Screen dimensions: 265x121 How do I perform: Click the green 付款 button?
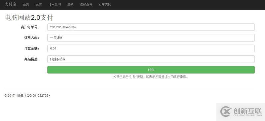(x=151, y=70)
